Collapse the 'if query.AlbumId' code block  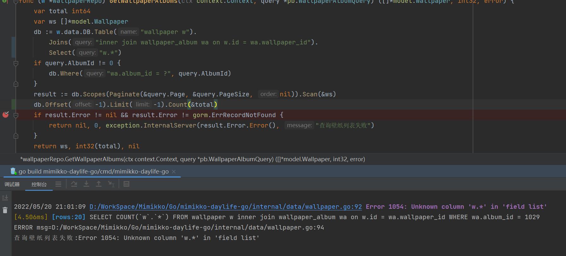click(x=16, y=63)
